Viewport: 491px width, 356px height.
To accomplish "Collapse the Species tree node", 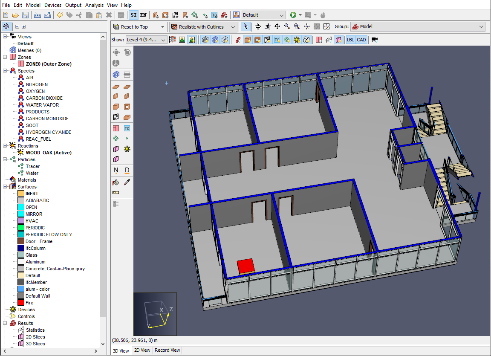I will click(5, 71).
